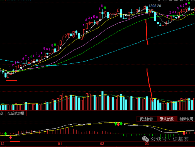The height and width of the screenshot is (147, 195).
Task: Jump to the 01 month marker on time axis
Action: click(60, 144)
